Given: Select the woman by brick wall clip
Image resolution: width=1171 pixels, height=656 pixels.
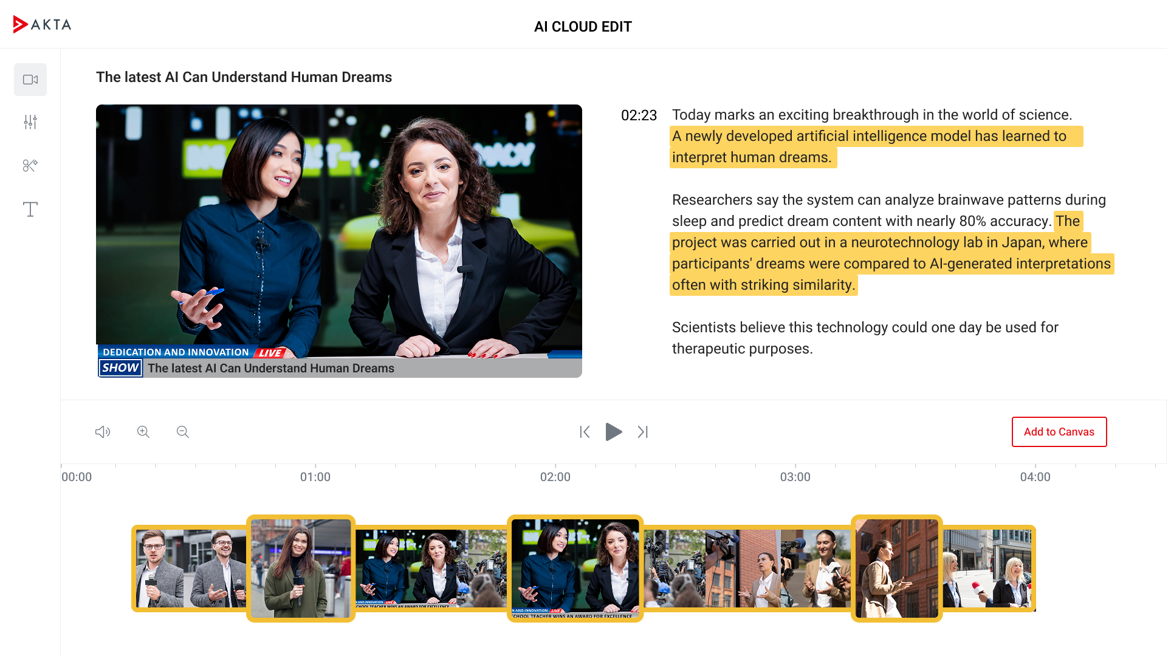Looking at the screenshot, I should (896, 569).
